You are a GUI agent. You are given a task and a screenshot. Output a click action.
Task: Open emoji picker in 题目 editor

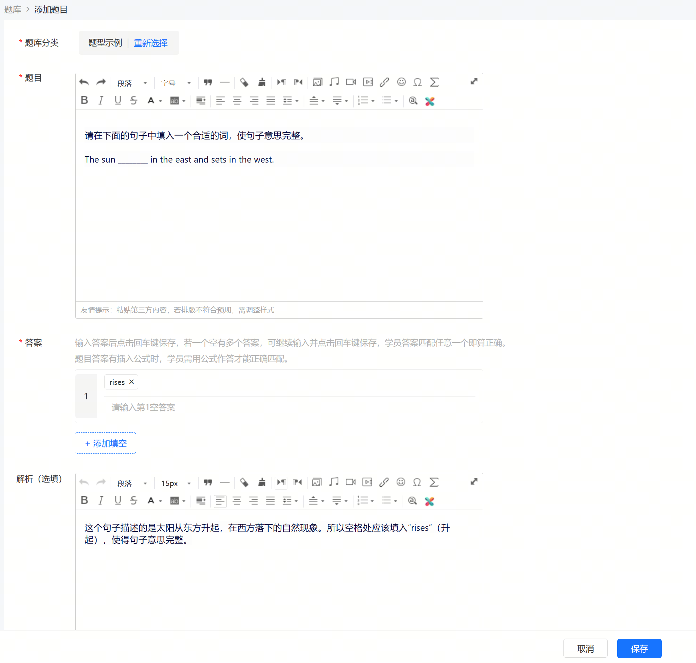click(401, 82)
